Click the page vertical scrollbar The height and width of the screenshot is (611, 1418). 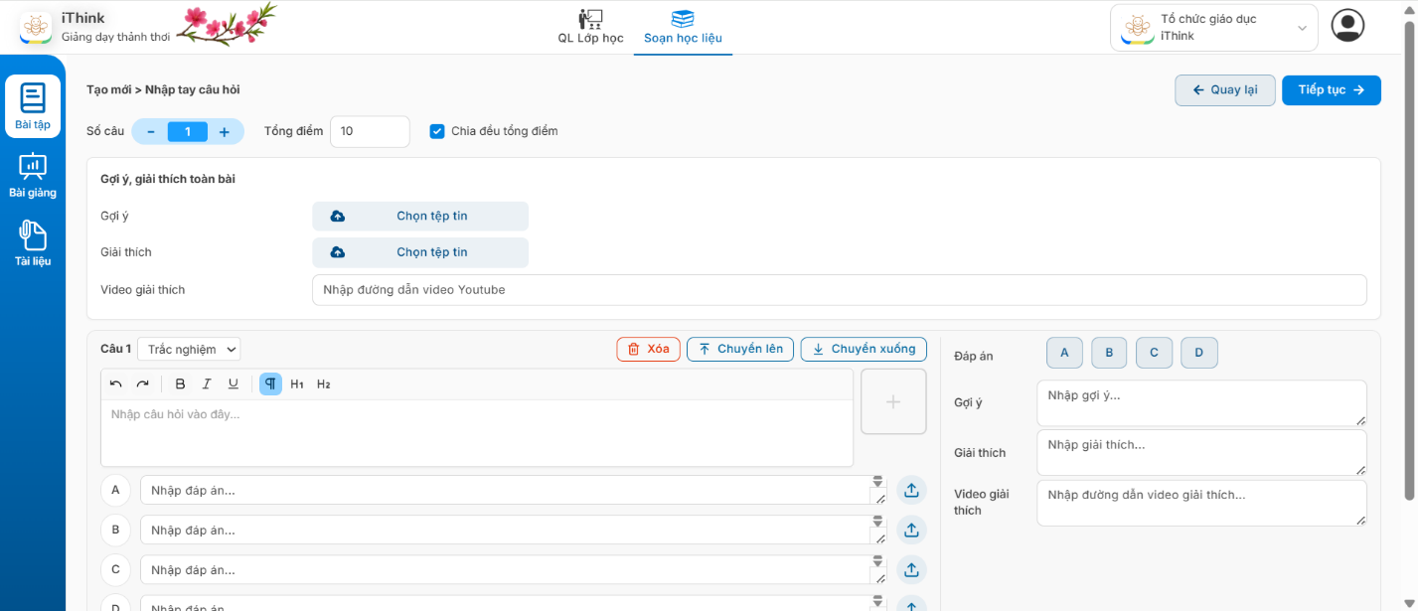click(1408, 258)
